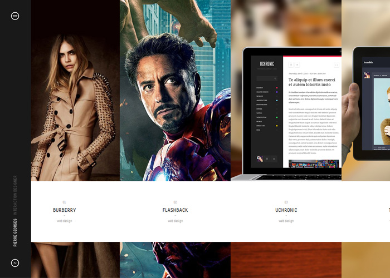Select the BURBERRY project title
Viewport: 390px width, 278px height.
click(x=65, y=210)
